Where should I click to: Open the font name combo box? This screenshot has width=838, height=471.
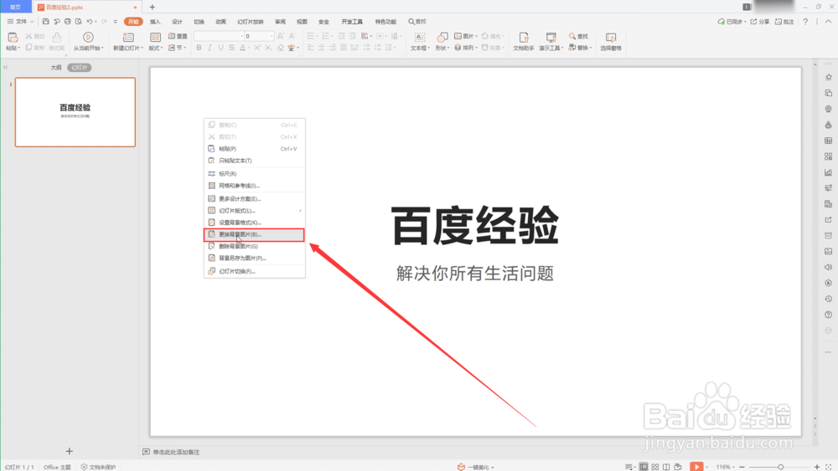(x=219, y=36)
